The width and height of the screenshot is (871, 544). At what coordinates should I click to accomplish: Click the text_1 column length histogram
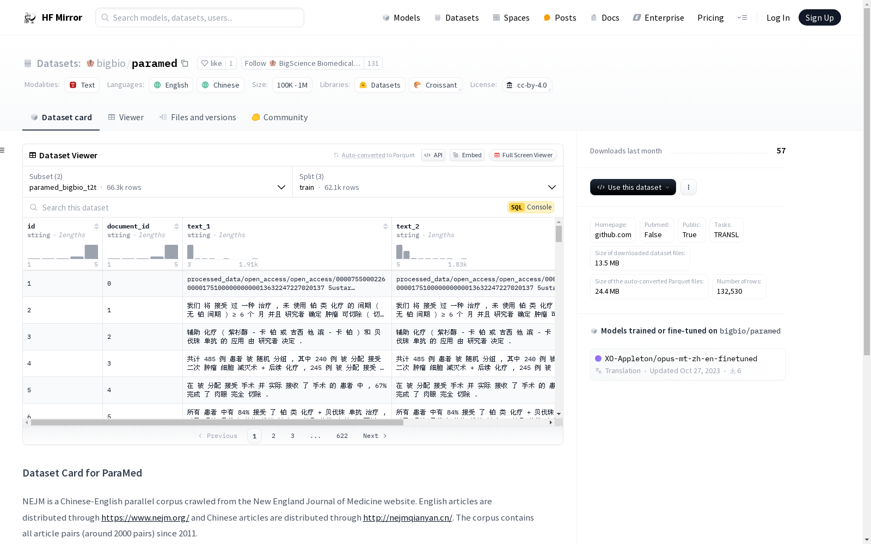223,252
